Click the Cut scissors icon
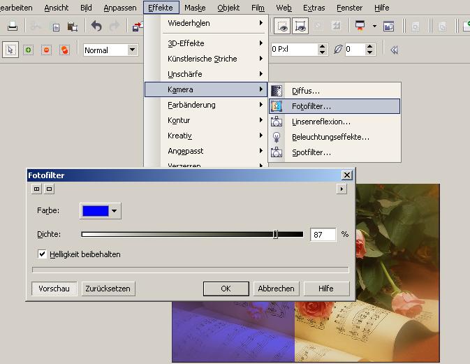 [x=36, y=27]
